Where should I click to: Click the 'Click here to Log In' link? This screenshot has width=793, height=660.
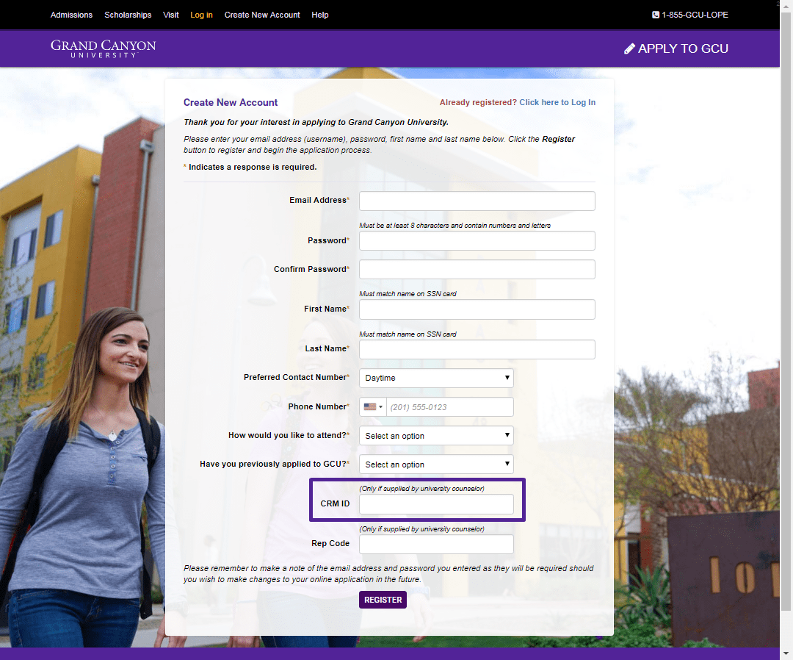pyautogui.click(x=557, y=102)
